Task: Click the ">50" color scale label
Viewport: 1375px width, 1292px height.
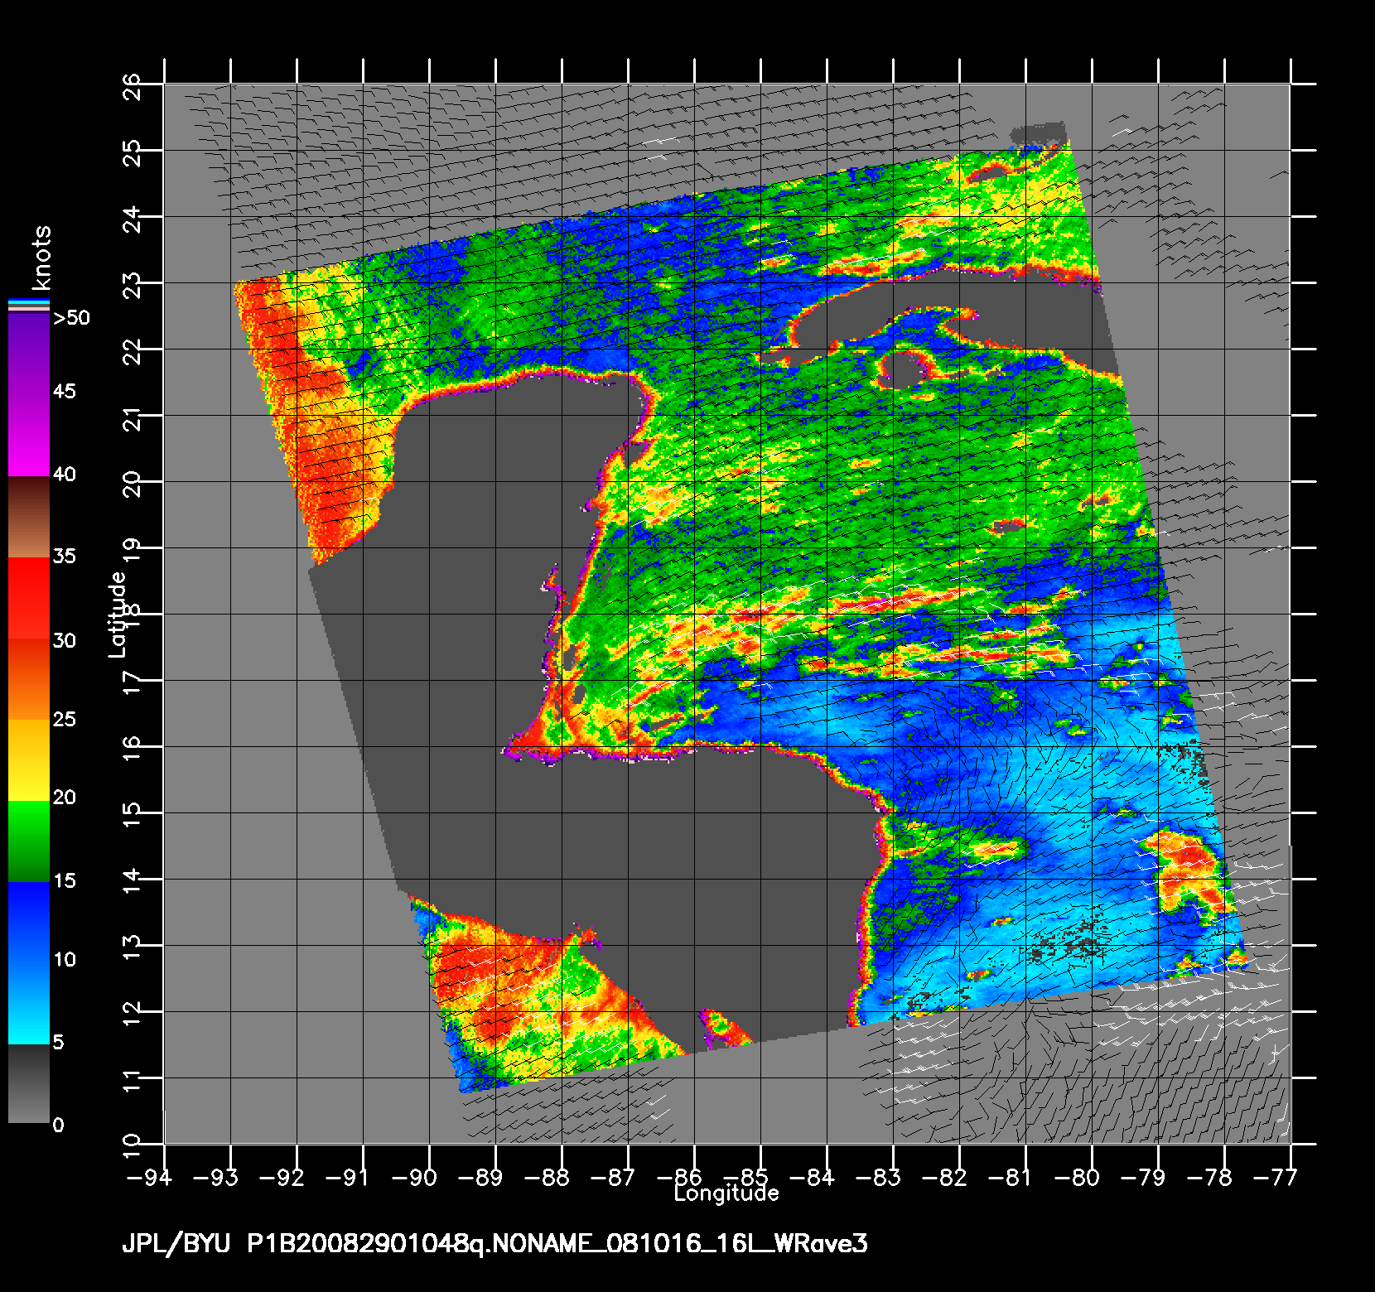Action: [71, 318]
